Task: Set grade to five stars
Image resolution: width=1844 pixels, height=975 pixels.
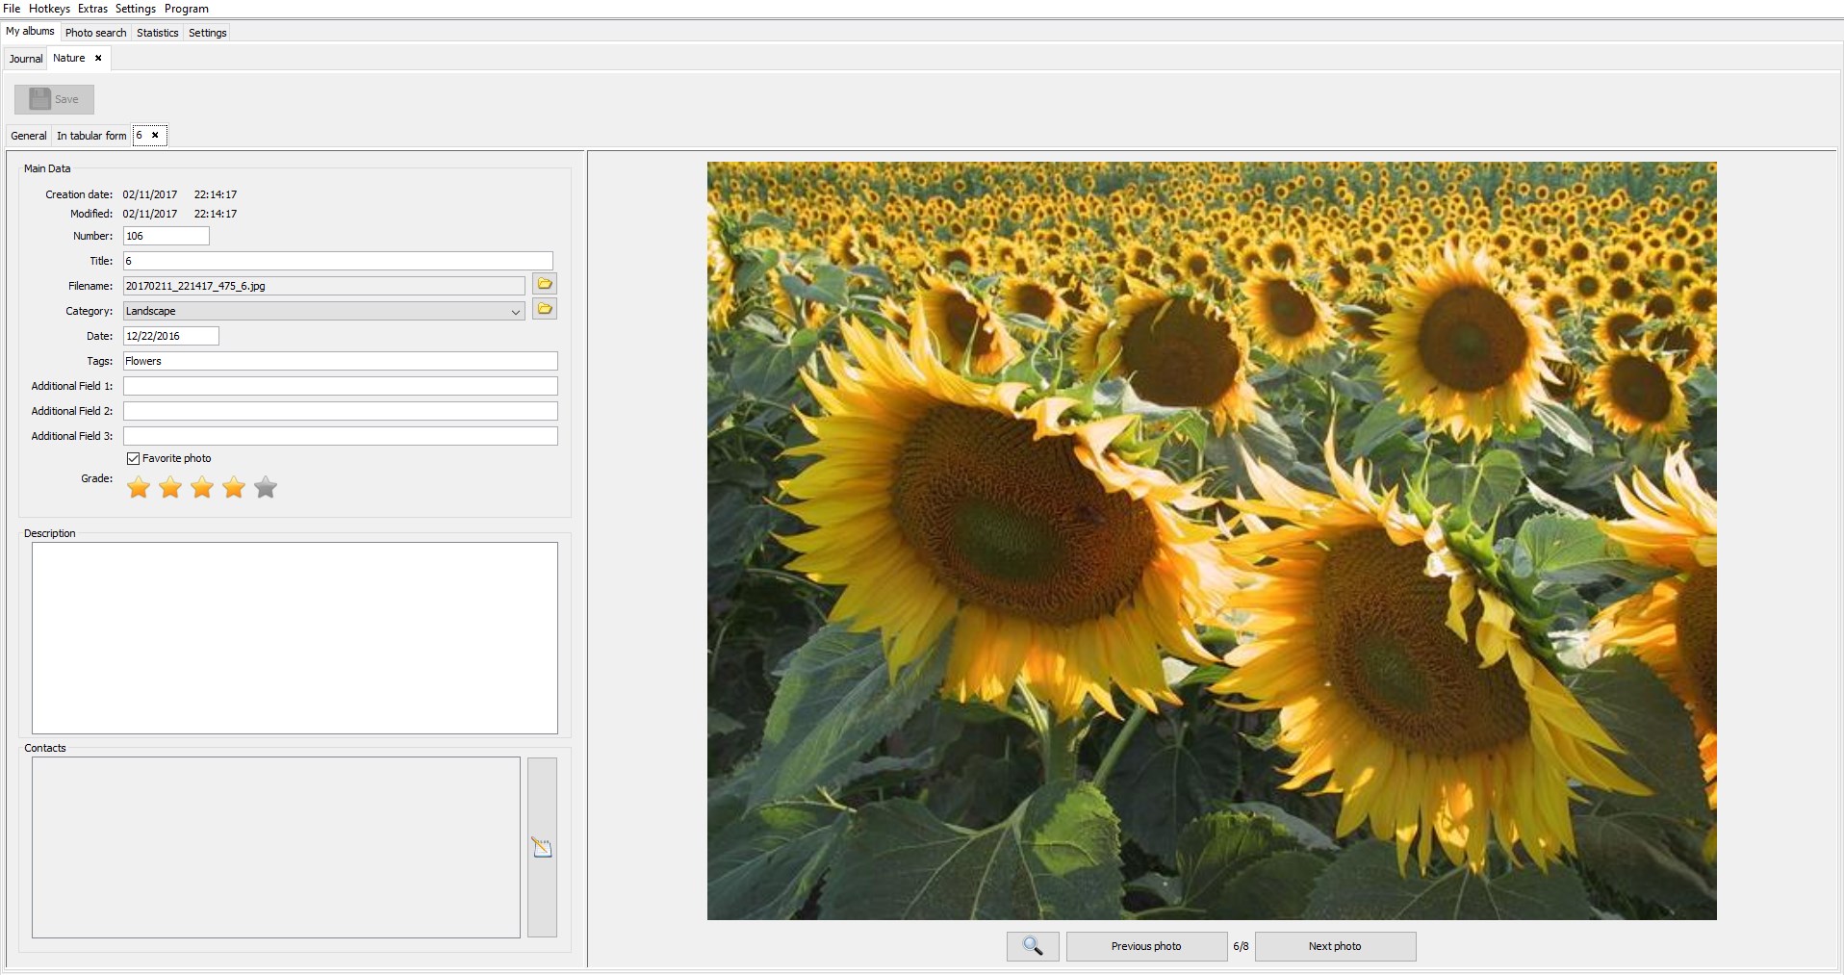Action: [266, 488]
